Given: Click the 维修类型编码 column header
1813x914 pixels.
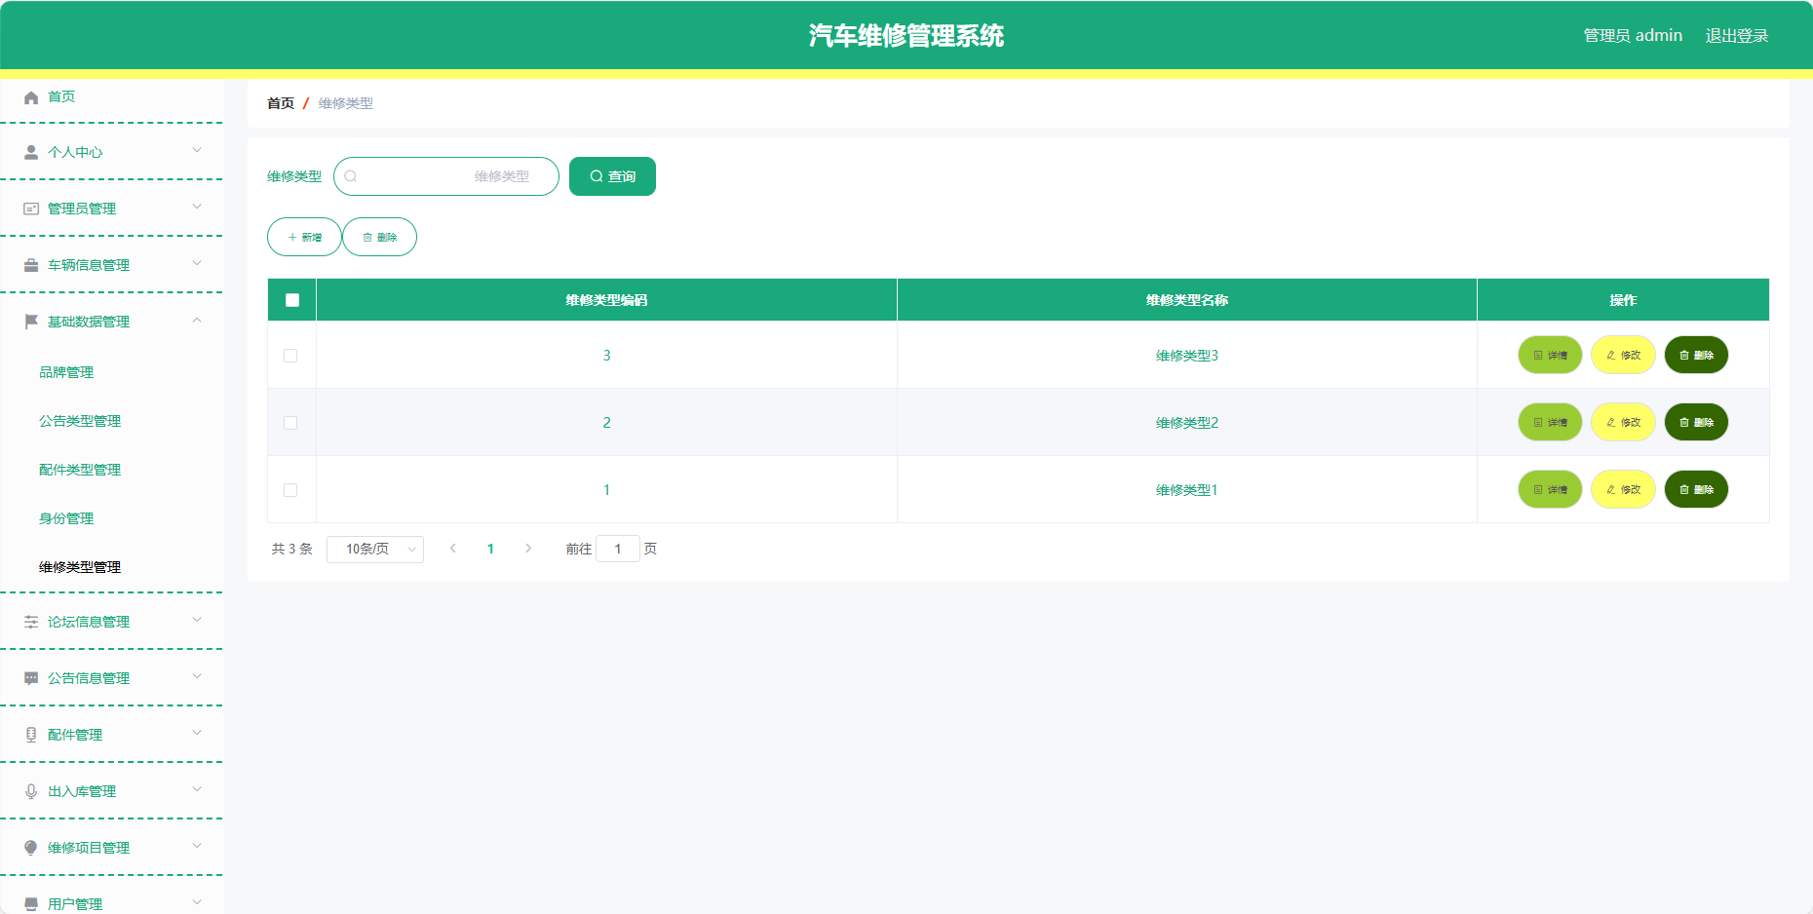Looking at the screenshot, I should coord(606,300).
